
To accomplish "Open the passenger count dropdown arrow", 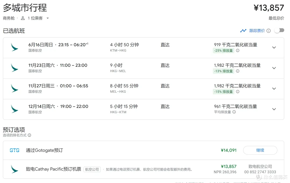I will (x=48, y=18).
